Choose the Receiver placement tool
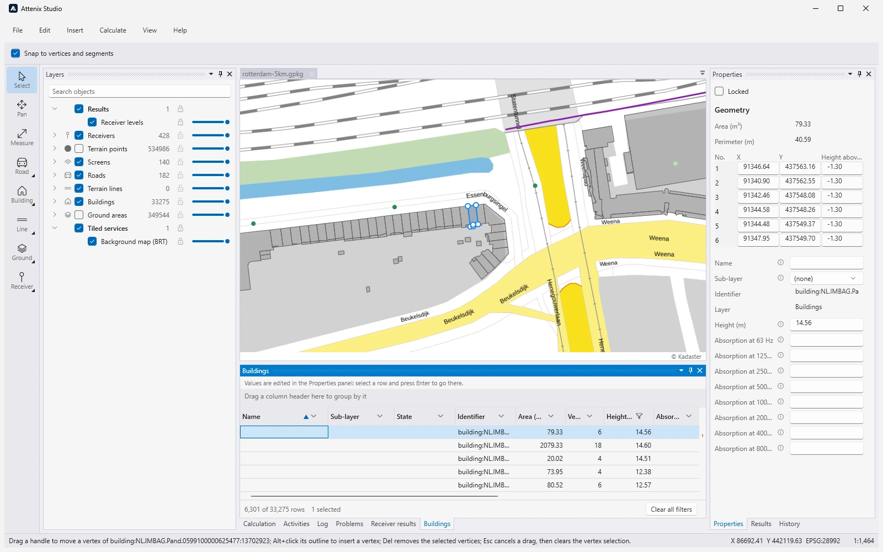This screenshot has width=883, height=552. [x=22, y=281]
